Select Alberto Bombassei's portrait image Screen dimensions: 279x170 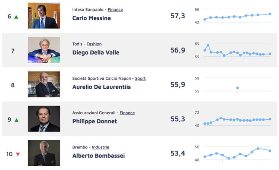tap(44, 153)
